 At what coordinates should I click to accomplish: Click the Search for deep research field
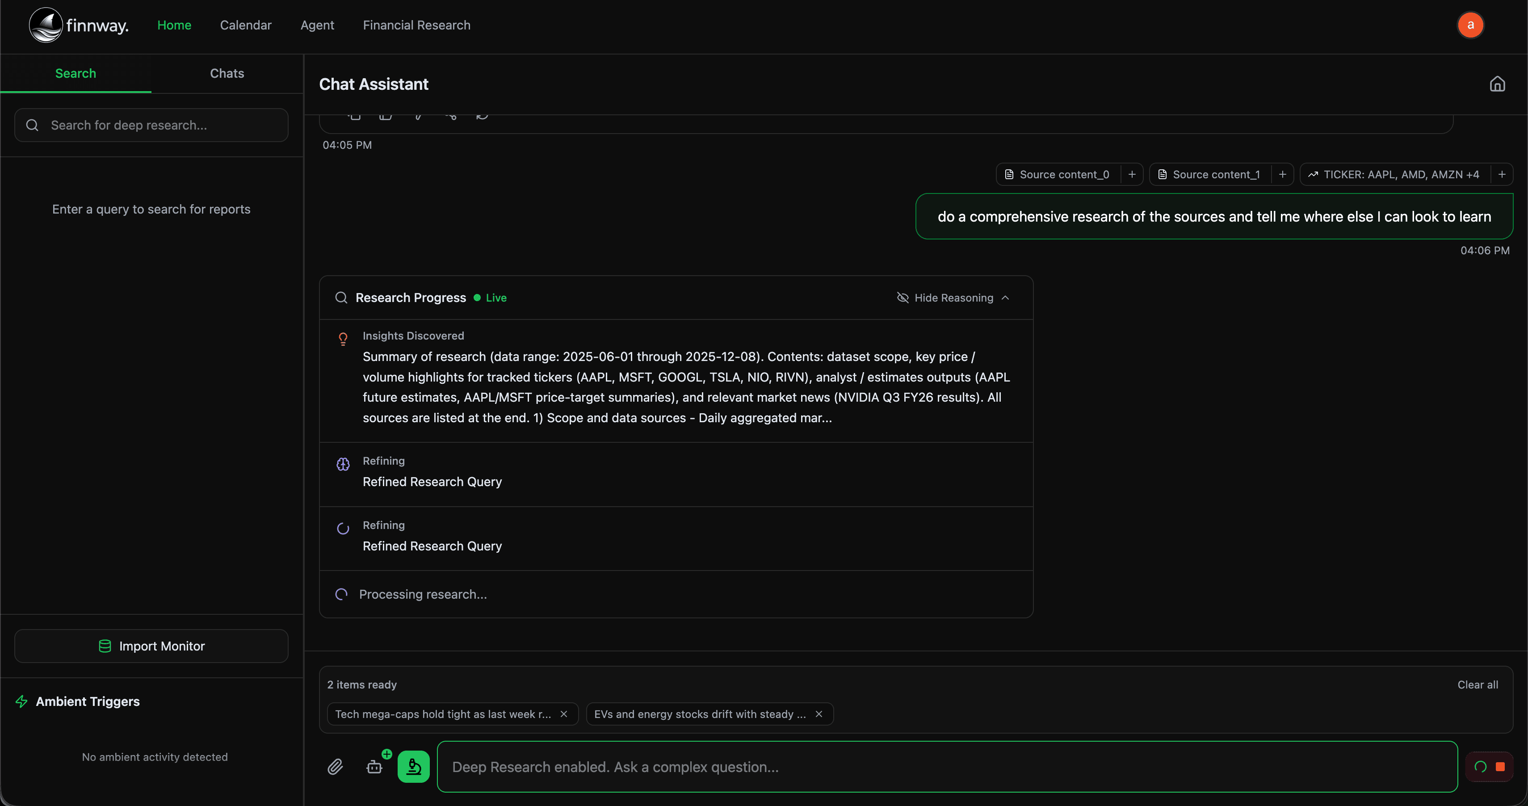point(151,125)
